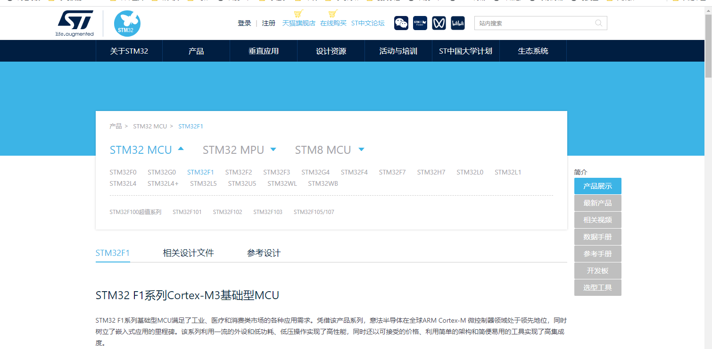Viewport: 712px width, 349px height.
Task: Select the STM32L4+ series
Action: pos(163,183)
